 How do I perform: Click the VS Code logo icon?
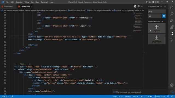(x=2, y=2)
